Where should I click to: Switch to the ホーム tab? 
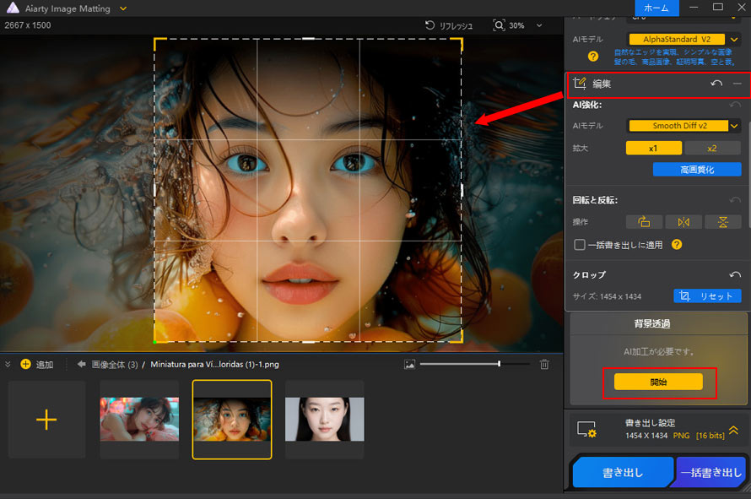657,8
